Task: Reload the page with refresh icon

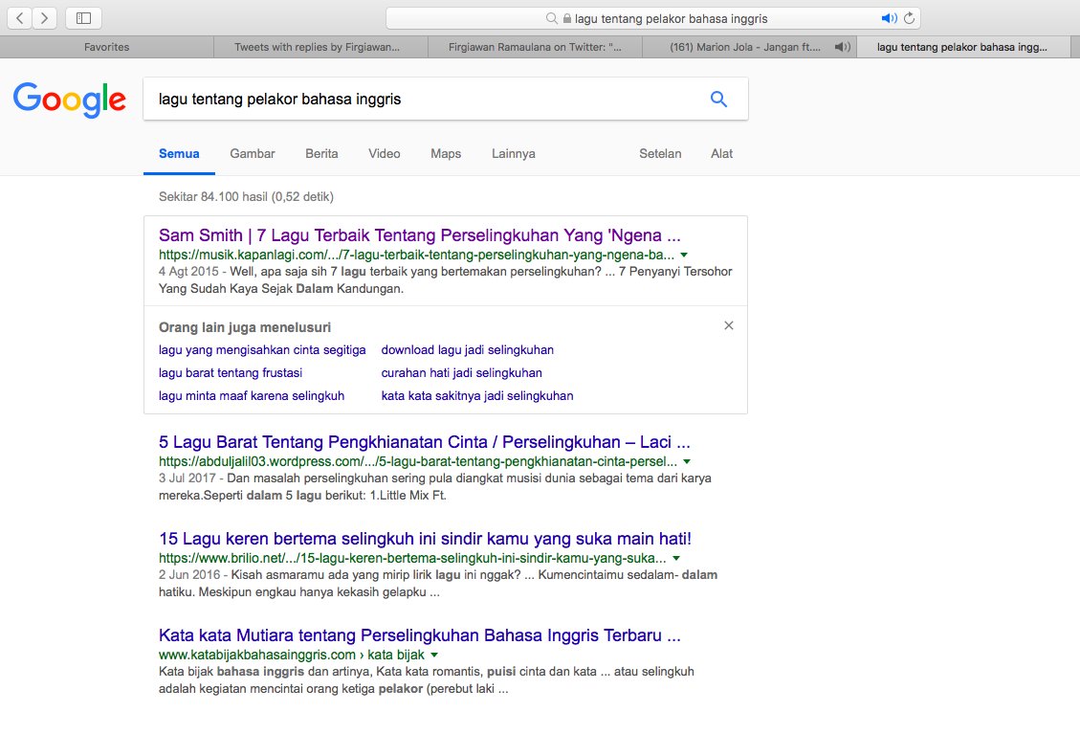Action: pos(909,18)
